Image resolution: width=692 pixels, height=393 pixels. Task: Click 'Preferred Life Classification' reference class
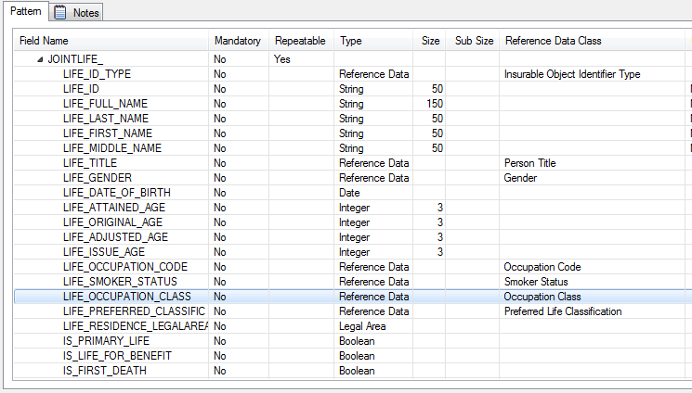(563, 311)
